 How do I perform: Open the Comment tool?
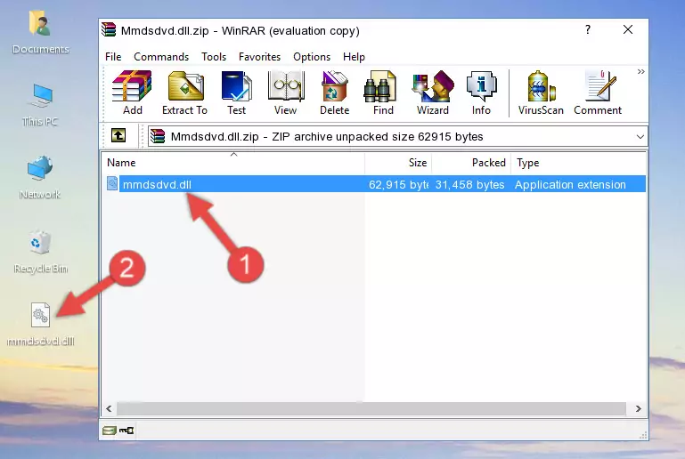point(598,93)
